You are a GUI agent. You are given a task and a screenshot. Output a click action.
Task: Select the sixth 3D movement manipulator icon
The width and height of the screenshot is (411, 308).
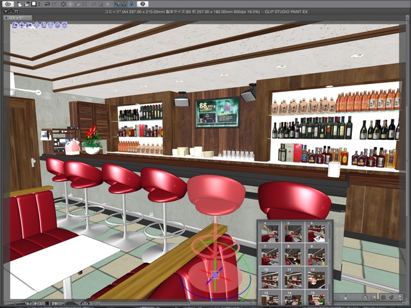click(x=50, y=25)
